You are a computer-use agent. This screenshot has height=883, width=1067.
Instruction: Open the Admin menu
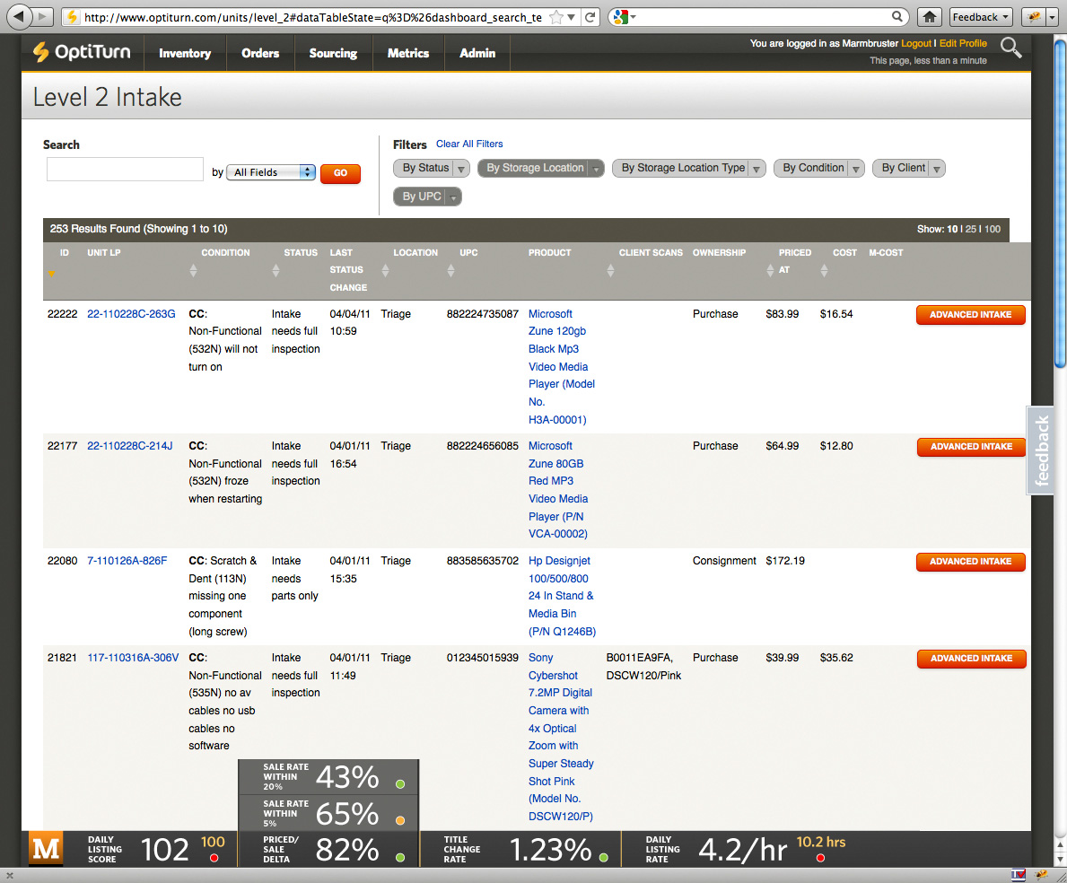(477, 53)
